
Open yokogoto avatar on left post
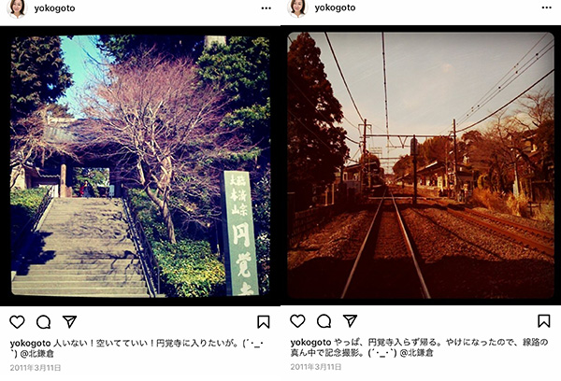click(x=17, y=8)
